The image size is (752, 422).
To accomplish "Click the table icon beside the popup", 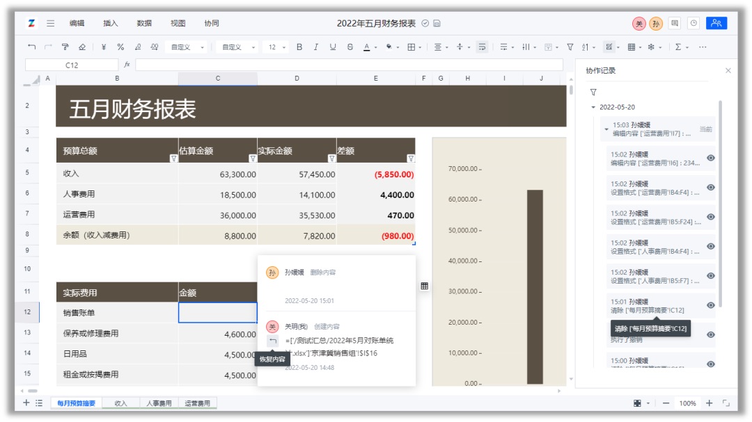I will click(425, 286).
